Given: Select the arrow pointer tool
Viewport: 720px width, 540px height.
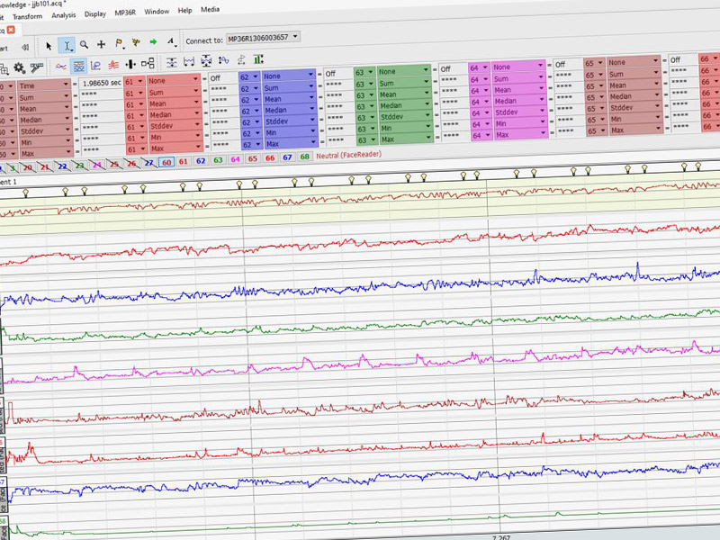Looking at the screenshot, I should point(49,44).
